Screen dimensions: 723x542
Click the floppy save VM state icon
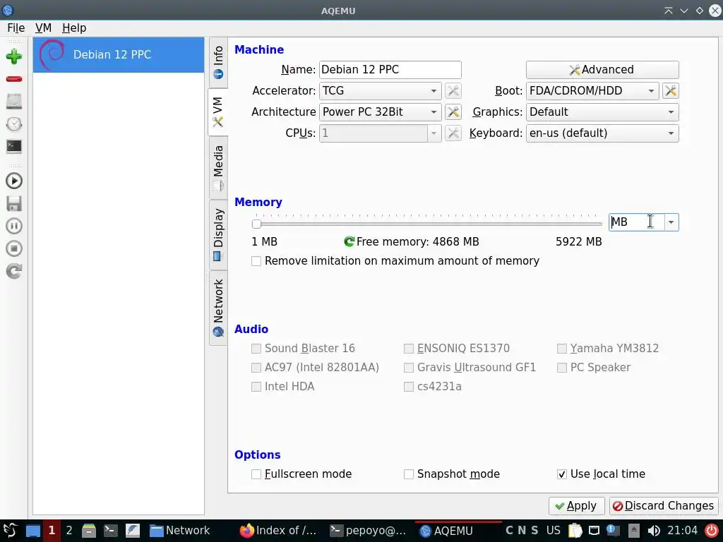coord(14,203)
